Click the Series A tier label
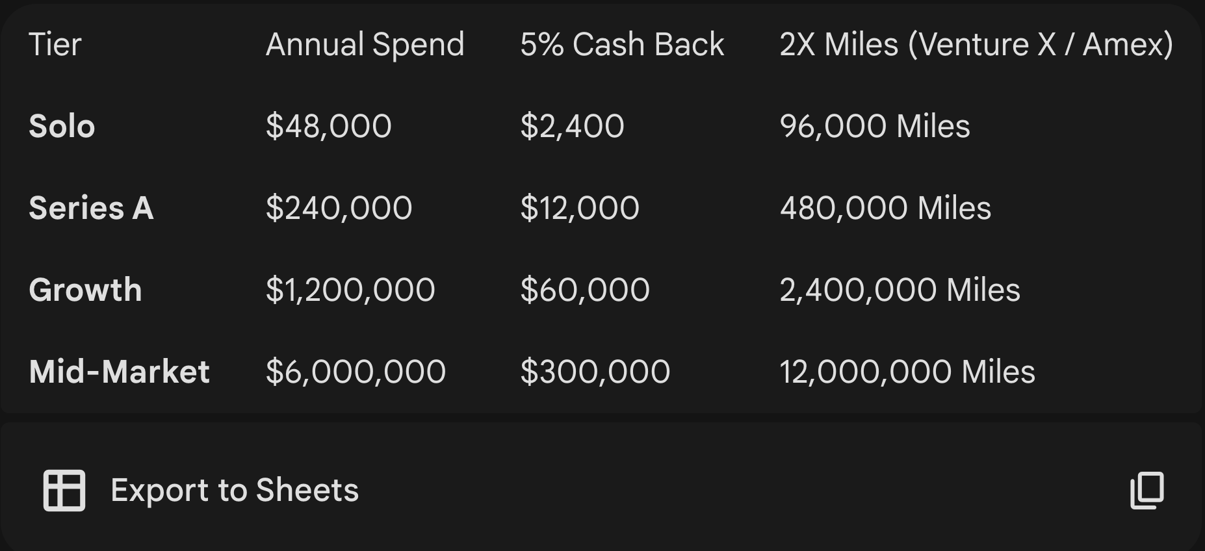Viewport: 1205px width, 551px height. (x=91, y=208)
